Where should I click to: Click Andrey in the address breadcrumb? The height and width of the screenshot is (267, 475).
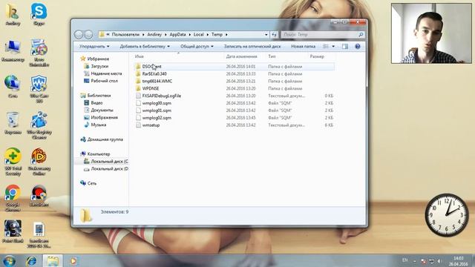(154, 35)
